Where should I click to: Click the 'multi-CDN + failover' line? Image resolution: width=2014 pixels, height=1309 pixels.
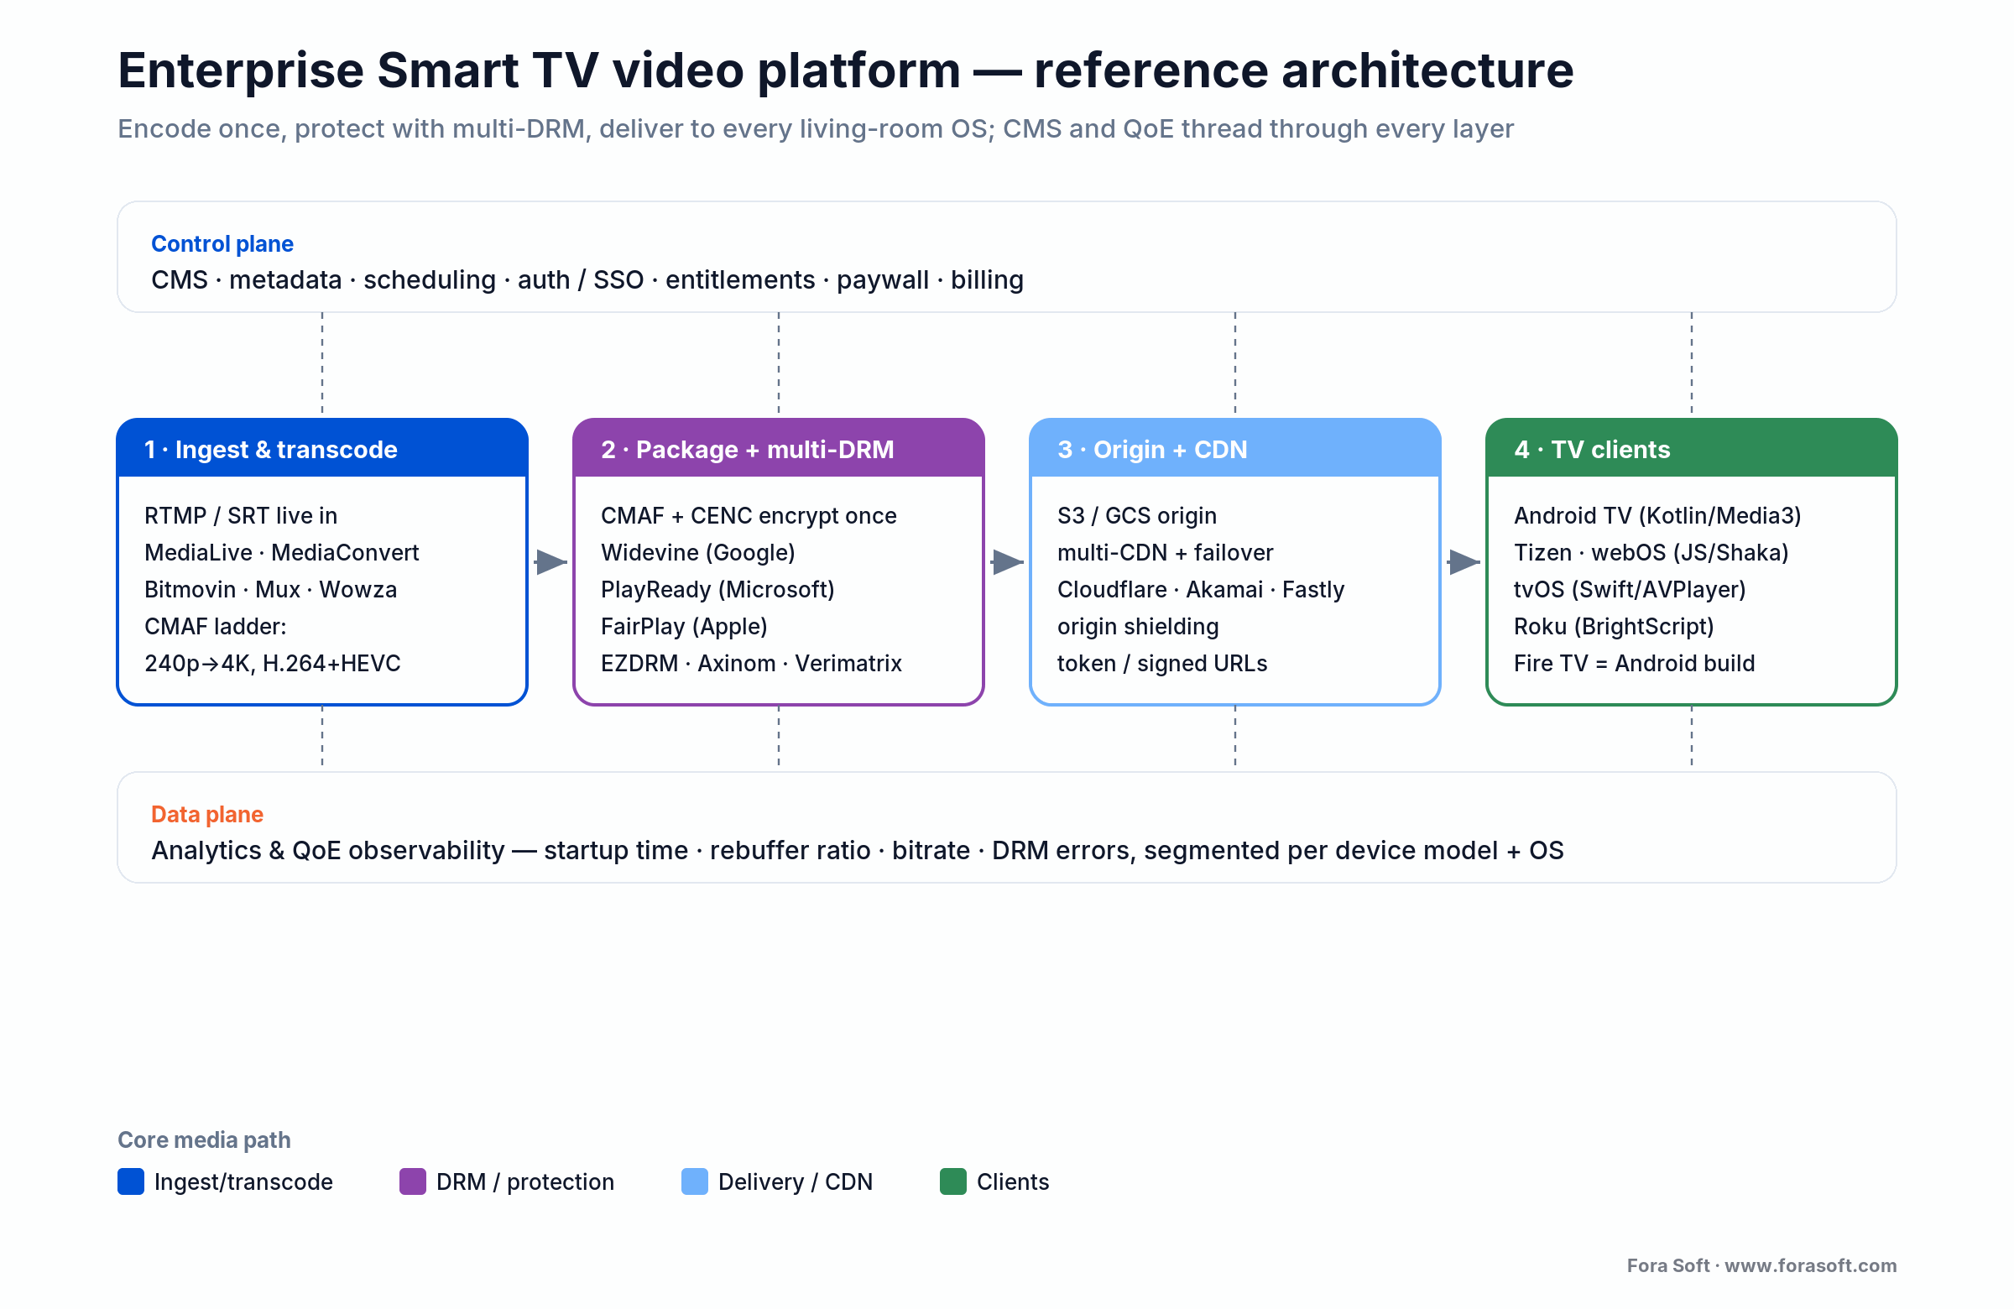point(1166,552)
